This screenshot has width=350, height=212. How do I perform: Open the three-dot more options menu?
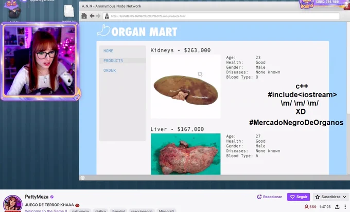[345, 207]
